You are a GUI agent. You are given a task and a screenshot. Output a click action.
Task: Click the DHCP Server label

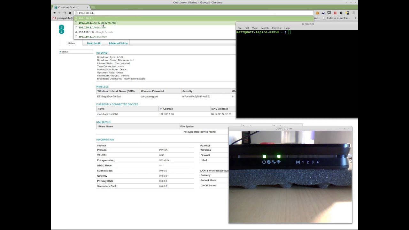(x=208, y=185)
